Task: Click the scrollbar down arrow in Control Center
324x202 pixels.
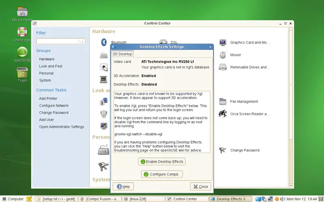Action: 291,185
